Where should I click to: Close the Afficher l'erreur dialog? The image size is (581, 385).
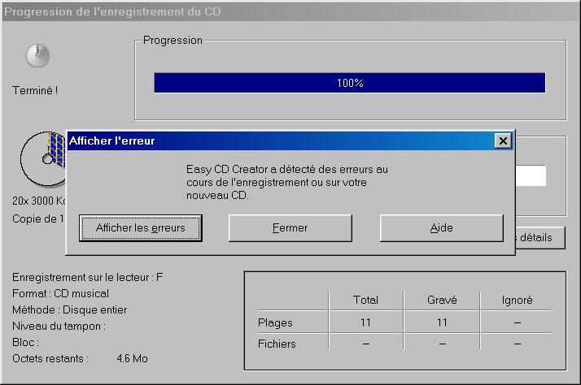(503, 141)
